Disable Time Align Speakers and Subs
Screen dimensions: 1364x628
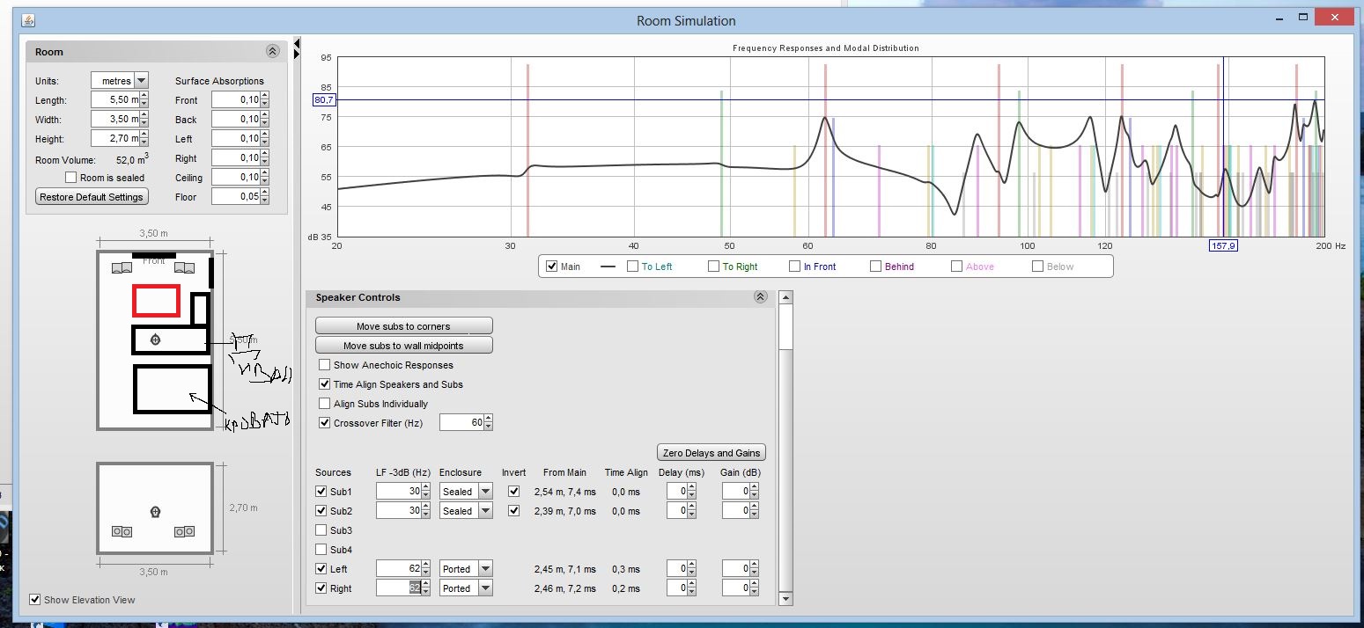point(325,384)
